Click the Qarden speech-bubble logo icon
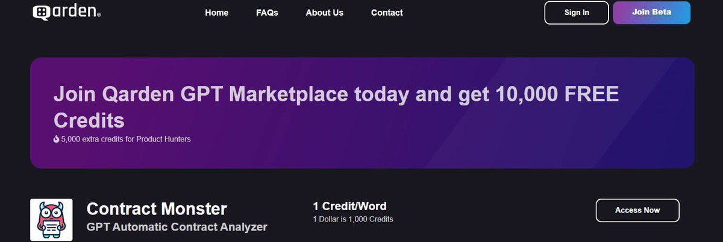 click(x=42, y=12)
